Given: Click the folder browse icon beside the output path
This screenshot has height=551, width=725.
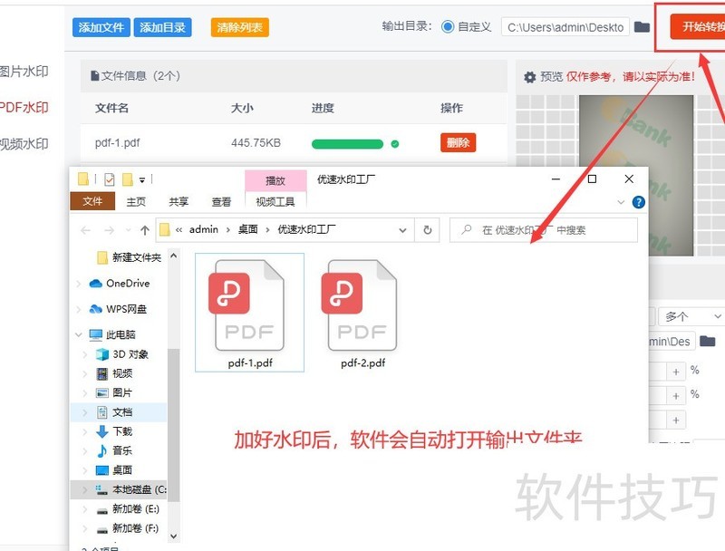Looking at the screenshot, I should pyautogui.click(x=641, y=26).
